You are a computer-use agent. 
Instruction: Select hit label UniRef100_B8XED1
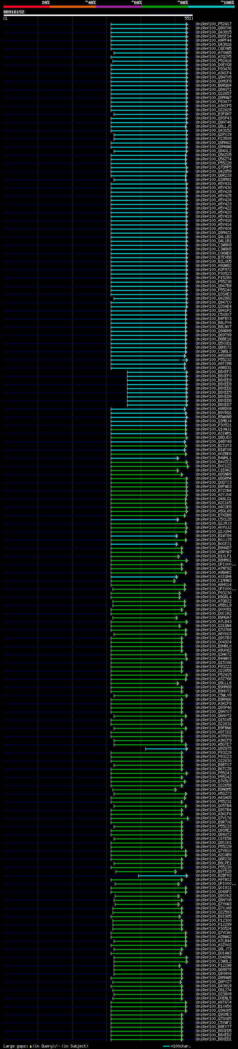click(213, 1039)
